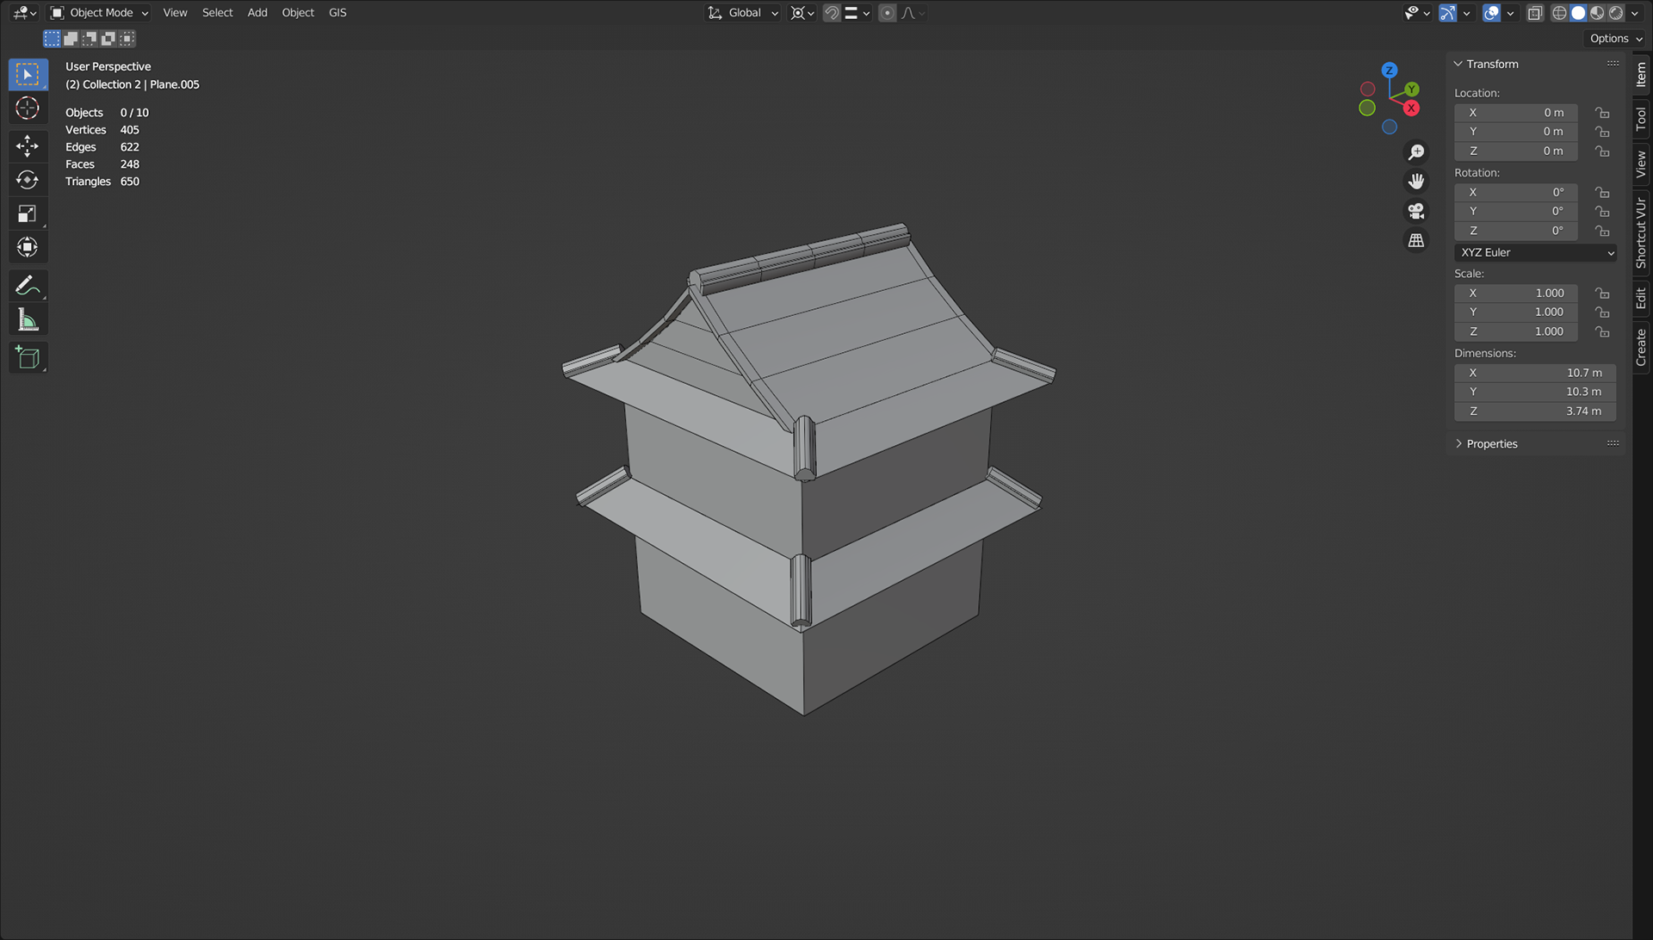Select the Rotate tool
The width and height of the screenshot is (1653, 940).
pos(28,179)
